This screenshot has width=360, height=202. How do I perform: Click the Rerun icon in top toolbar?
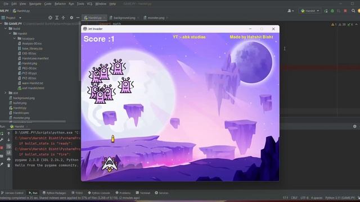click(326, 11)
